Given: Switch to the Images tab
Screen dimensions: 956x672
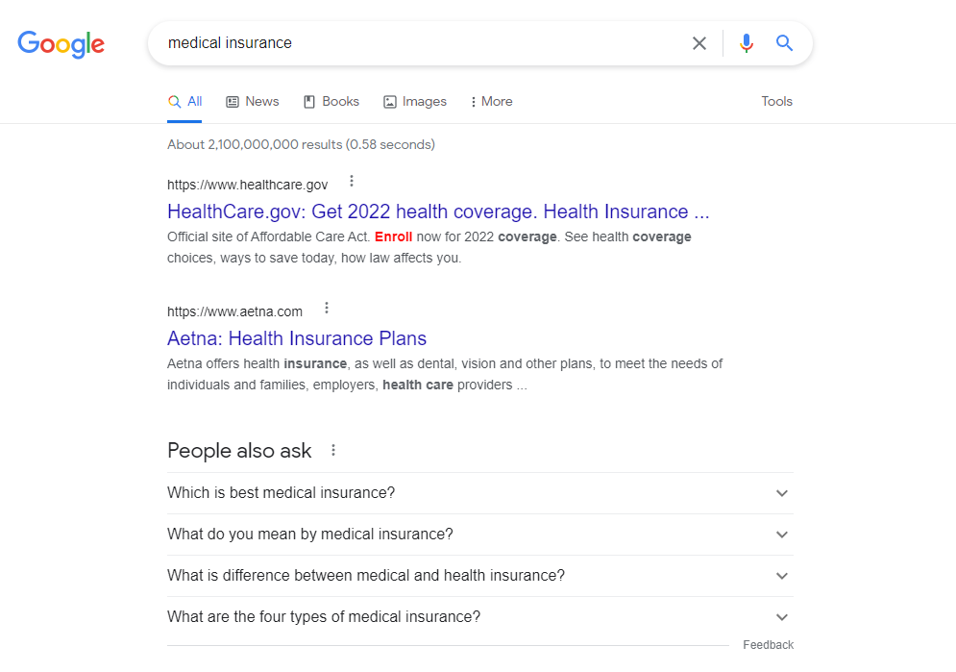Looking at the screenshot, I should [415, 102].
